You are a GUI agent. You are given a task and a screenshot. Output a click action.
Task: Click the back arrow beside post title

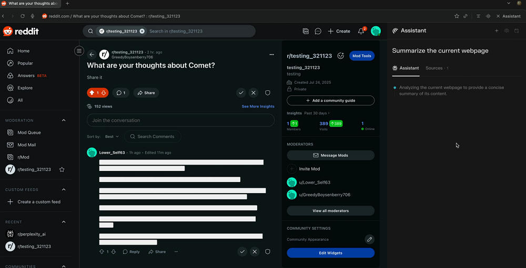pos(92,55)
